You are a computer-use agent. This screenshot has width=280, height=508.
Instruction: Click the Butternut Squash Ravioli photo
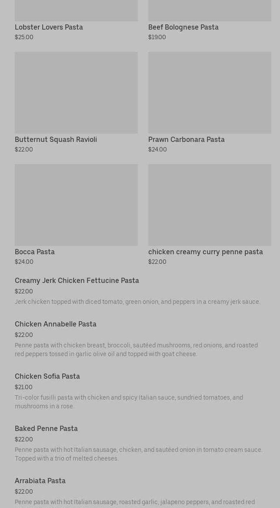[76, 93]
